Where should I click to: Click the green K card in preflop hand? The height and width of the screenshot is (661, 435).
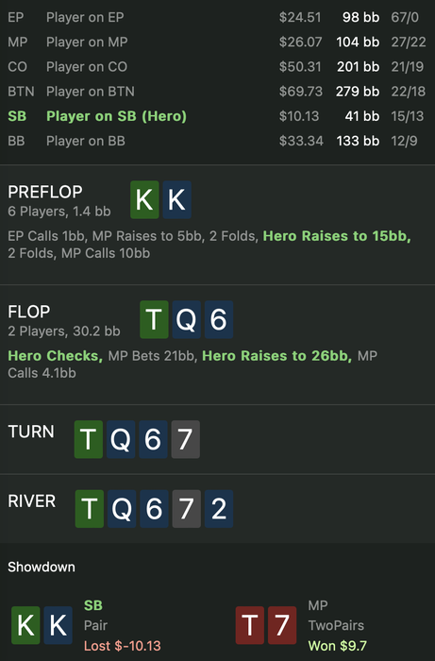coord(144,200)
